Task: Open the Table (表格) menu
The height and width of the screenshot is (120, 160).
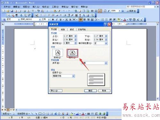Action: click(x=65, y=7)
